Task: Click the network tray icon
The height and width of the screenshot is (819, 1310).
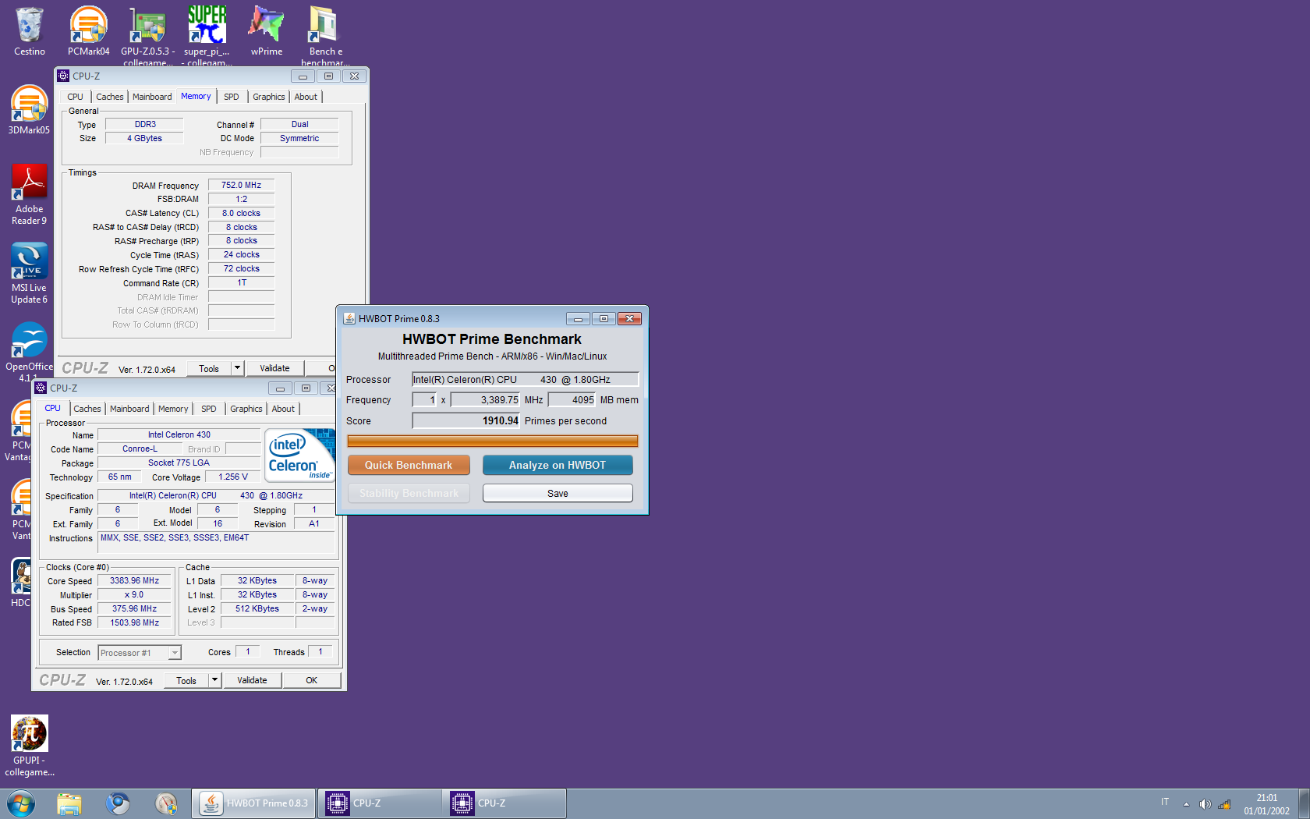Action: click(x=1224, y=804)
